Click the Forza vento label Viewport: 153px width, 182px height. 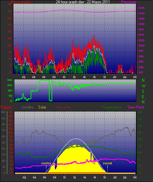tap(21, 2)
